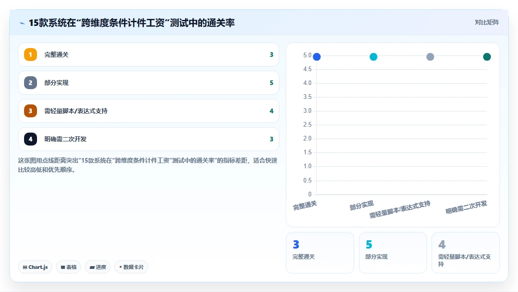Click the Chart.js tag chip
This screenshot has width=518, height=292.
coord(35,267)
